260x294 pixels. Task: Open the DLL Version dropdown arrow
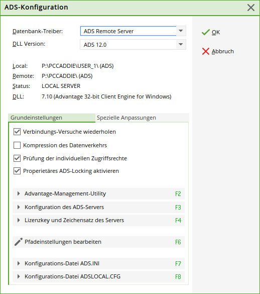coord(181,44)
